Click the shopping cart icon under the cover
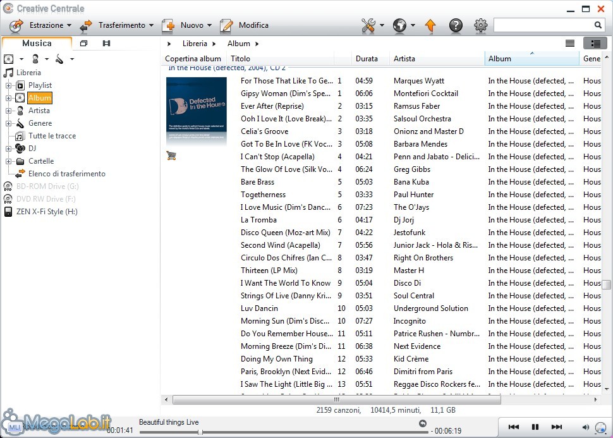The image size is (613, 438). (x=171, y=155)
